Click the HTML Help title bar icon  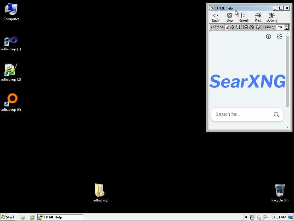(212, 8)
